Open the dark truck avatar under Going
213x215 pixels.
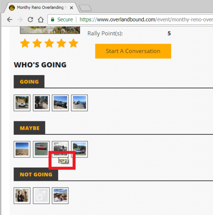(60, 103)
